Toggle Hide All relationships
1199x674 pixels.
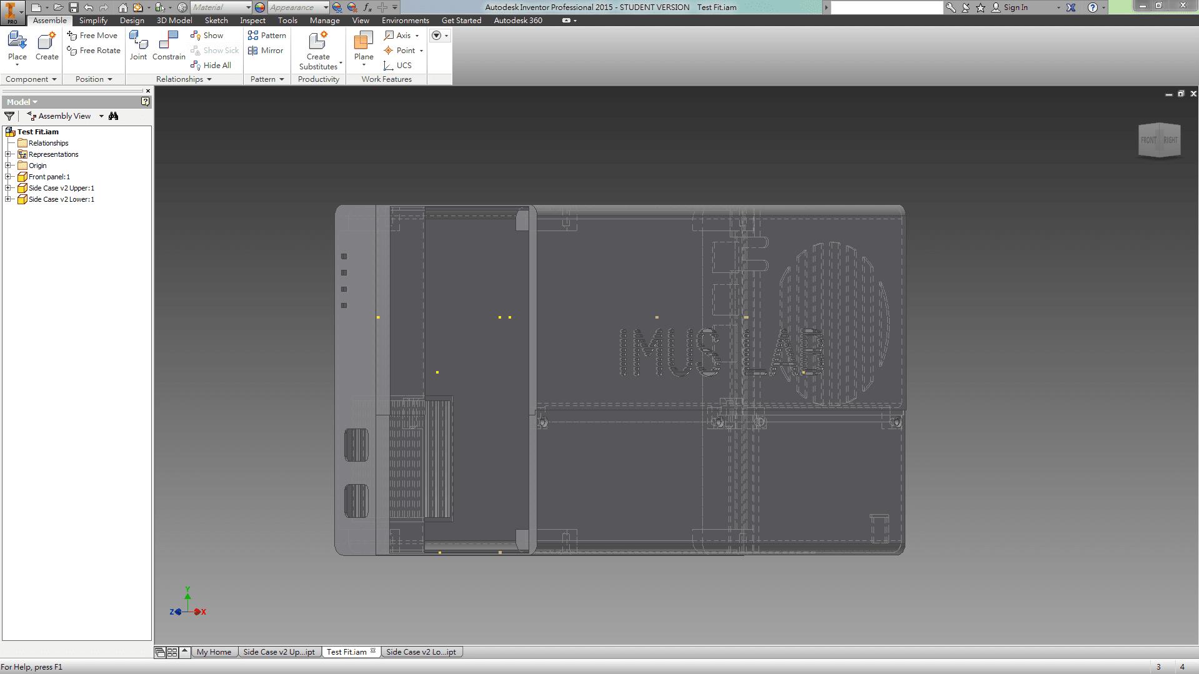point(211,65)
